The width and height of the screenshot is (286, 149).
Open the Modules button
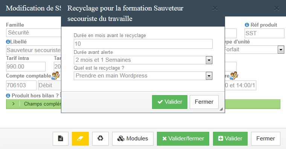point(133,139)
